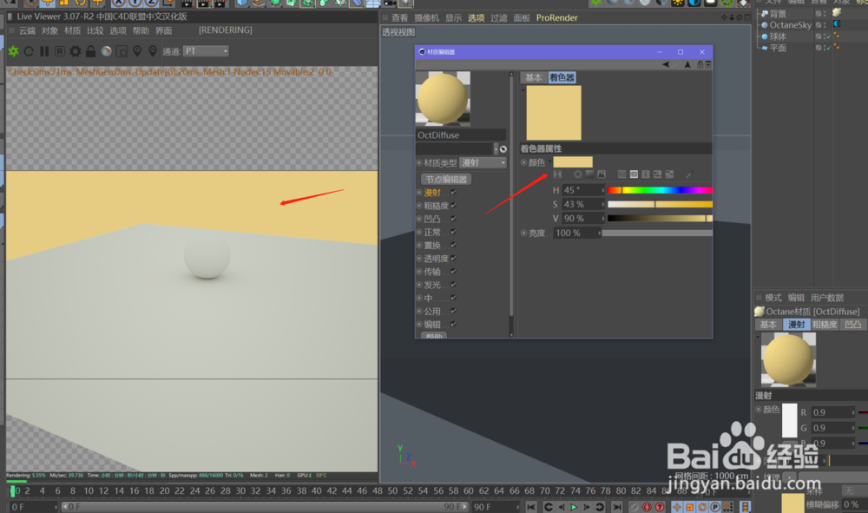
Task: Toggle parameter P keyframe icon
Action: click(x=715, y=507)
